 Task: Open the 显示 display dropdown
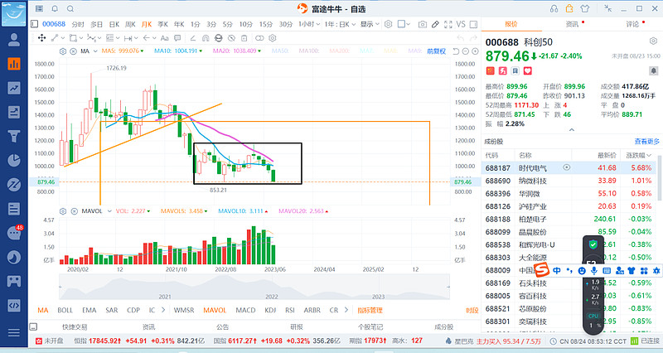click(370, 24)
